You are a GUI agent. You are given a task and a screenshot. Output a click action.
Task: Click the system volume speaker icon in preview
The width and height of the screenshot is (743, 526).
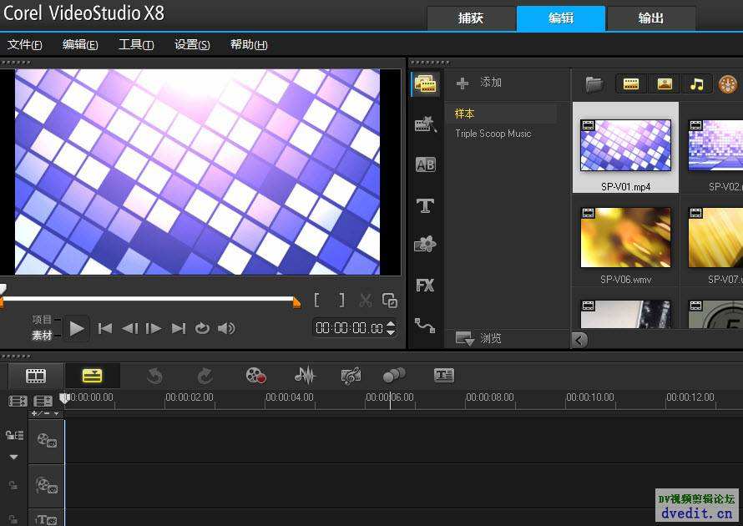pos(226,328)
